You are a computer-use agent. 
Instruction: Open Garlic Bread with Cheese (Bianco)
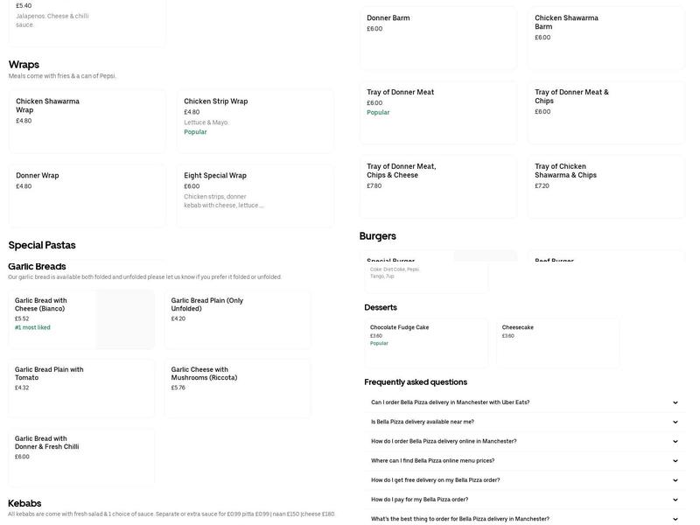[x=81, y=319]
